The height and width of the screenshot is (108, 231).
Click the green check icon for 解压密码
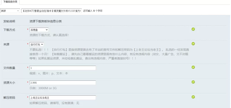pyautogui.click(x=193, y=97)
